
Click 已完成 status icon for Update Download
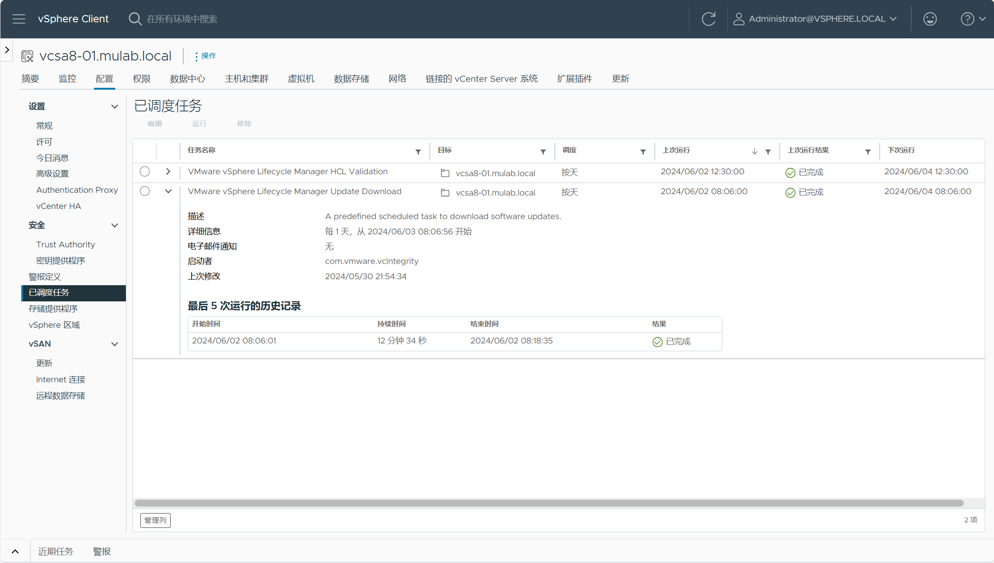point(790,193)
